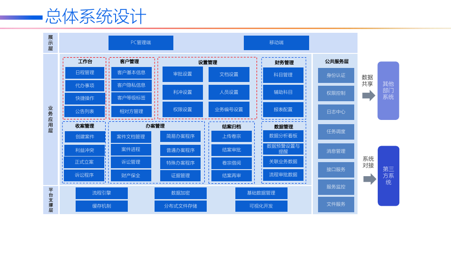Click 客户隐私信息 block

tap(131, 85)
